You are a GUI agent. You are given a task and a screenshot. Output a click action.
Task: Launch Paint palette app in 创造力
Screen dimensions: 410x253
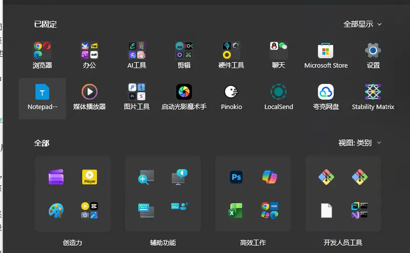[x=56, y=210]
